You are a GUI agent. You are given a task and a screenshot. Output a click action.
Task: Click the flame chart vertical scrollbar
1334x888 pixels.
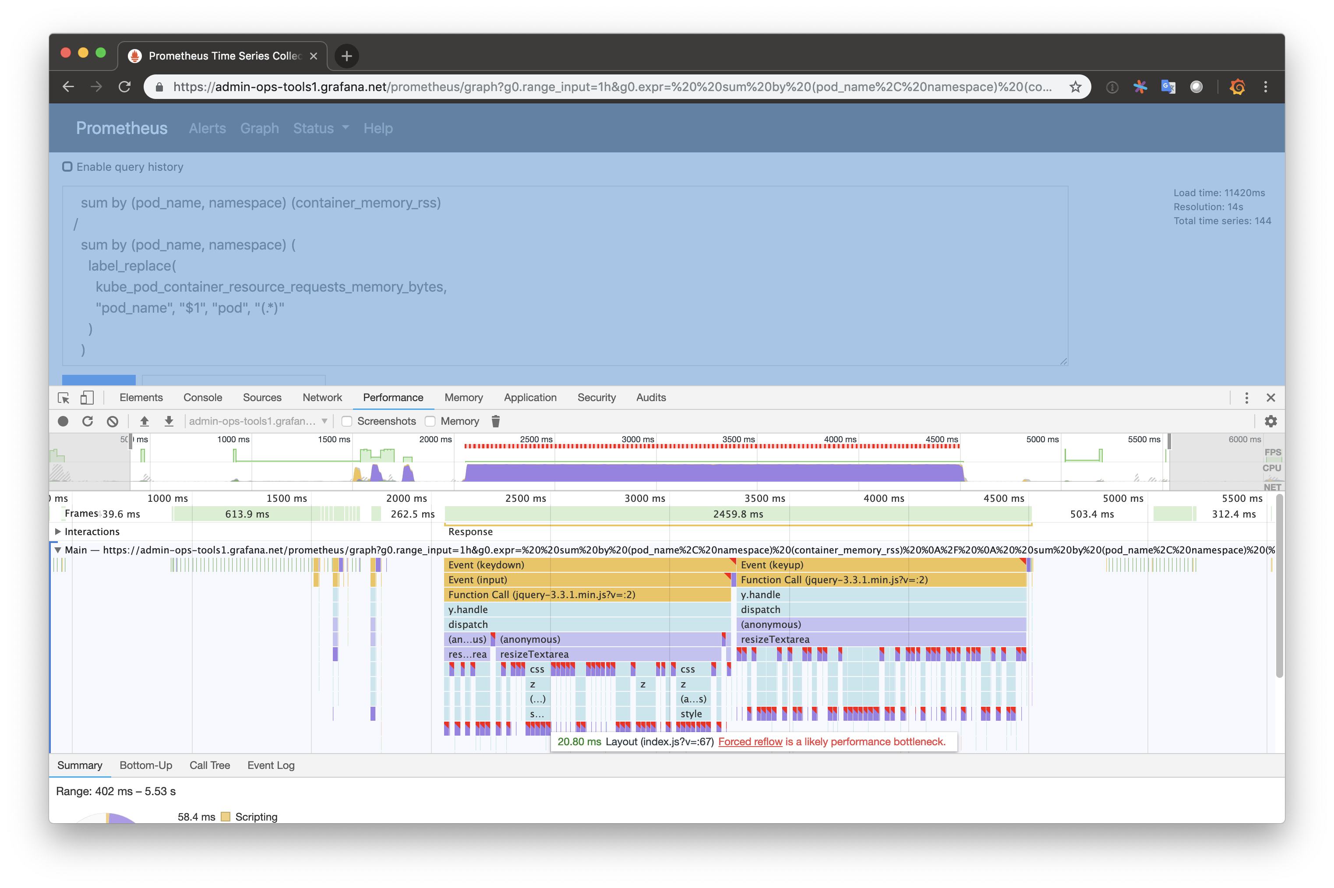1279,586
